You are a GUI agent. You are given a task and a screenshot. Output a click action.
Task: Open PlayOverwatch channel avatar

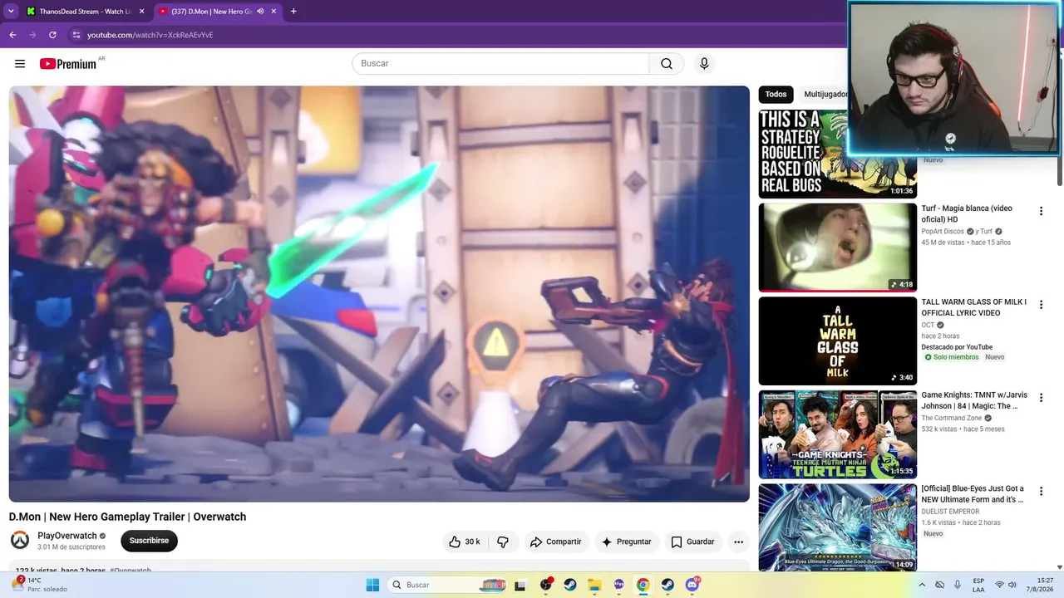19,541
